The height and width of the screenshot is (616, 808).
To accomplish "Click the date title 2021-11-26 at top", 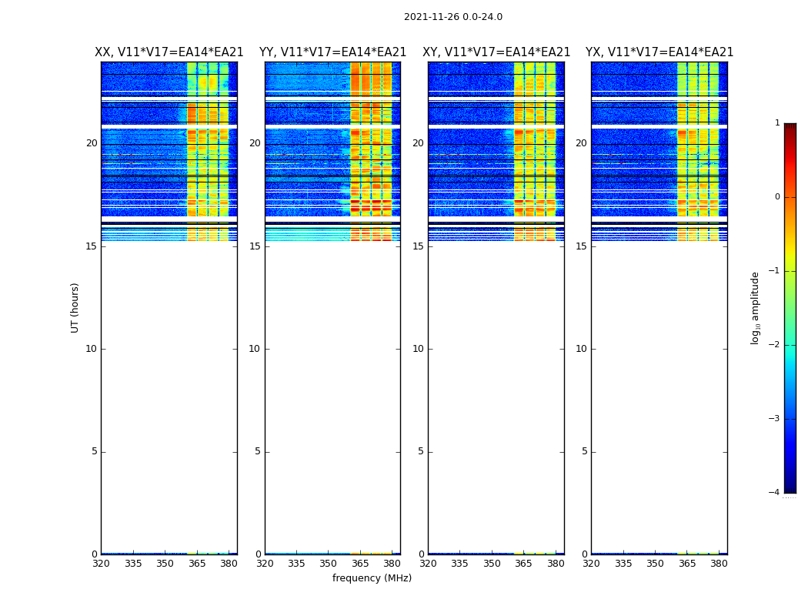I will [x=452, y=17].
